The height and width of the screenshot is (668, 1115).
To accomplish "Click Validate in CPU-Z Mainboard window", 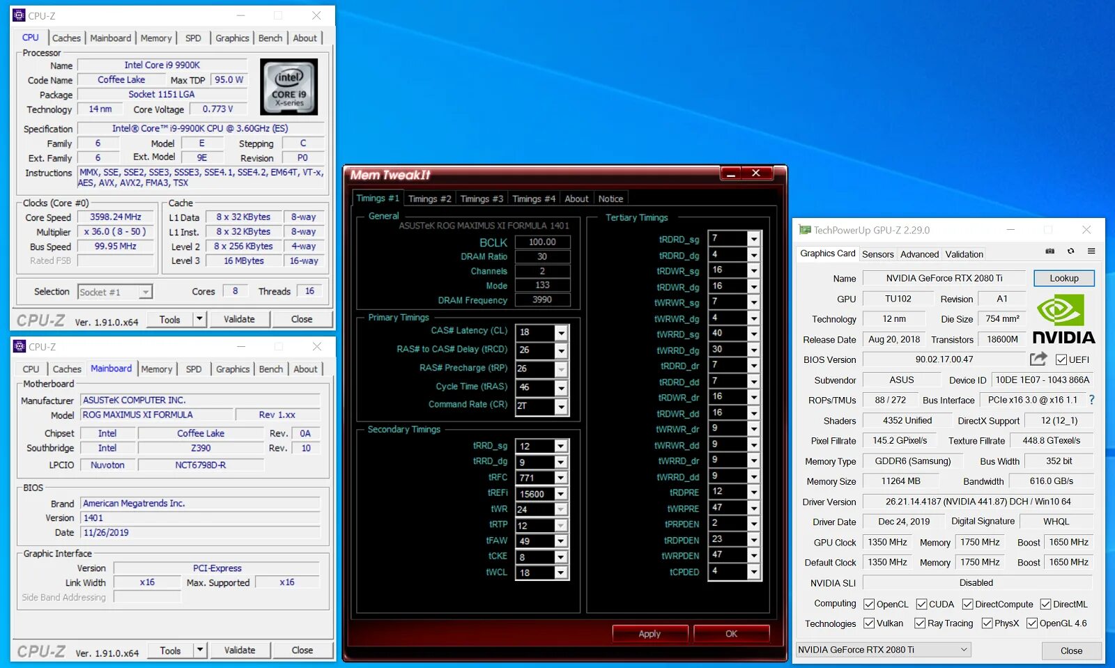I will tap(240, 650).
